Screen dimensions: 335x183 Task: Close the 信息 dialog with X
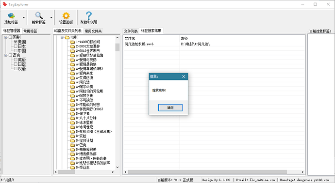point(184,76)
